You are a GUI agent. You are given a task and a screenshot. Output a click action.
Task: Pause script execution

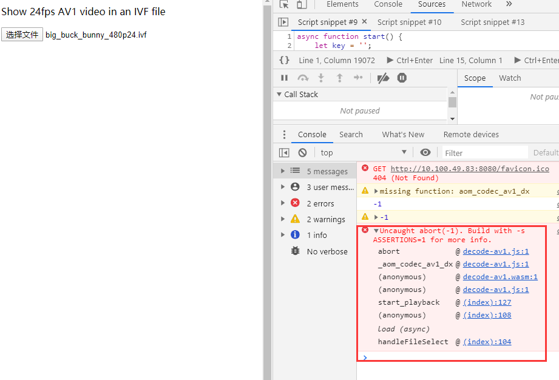tap(284, 78)
